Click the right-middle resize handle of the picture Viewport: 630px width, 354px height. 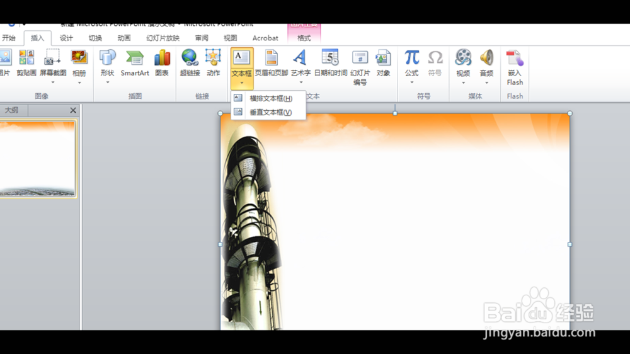[570, 244]
